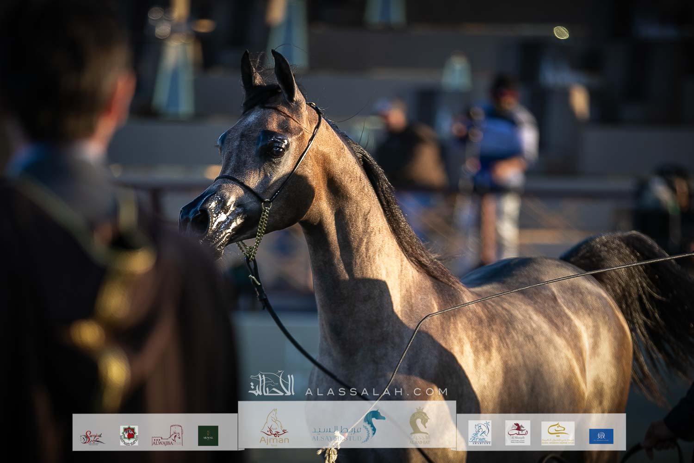Viewport: 694px width, 463px height.
Task: Click the Al Shaqab logo
Action: [517, 433]
